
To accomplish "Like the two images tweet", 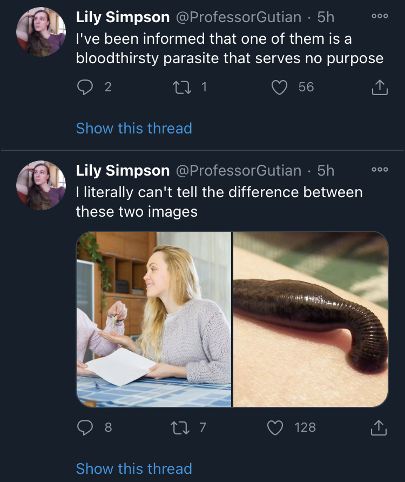I will pyautogui.click(x=276, y=427).
